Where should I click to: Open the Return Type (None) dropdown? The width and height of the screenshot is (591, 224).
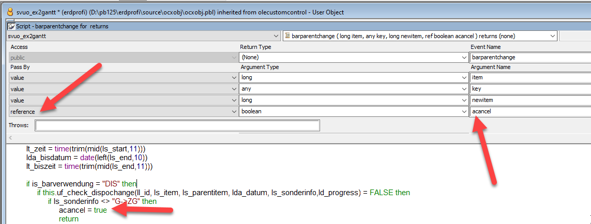(464, 58)
